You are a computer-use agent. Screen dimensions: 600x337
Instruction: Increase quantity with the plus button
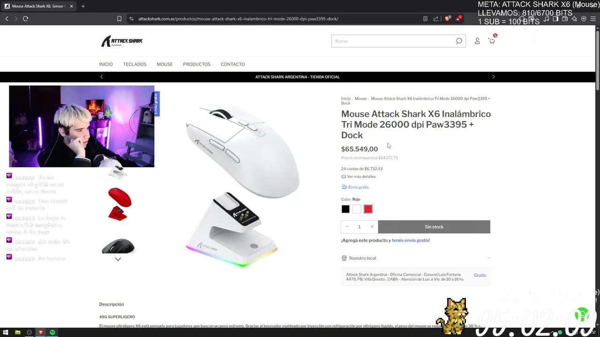[372, 227]
